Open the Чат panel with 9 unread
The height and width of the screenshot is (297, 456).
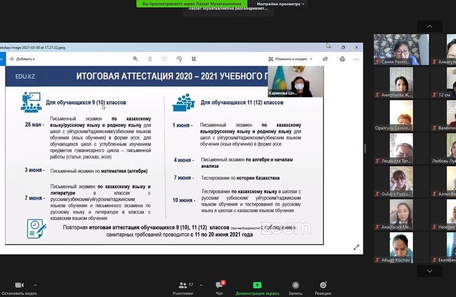pos(220,288)
